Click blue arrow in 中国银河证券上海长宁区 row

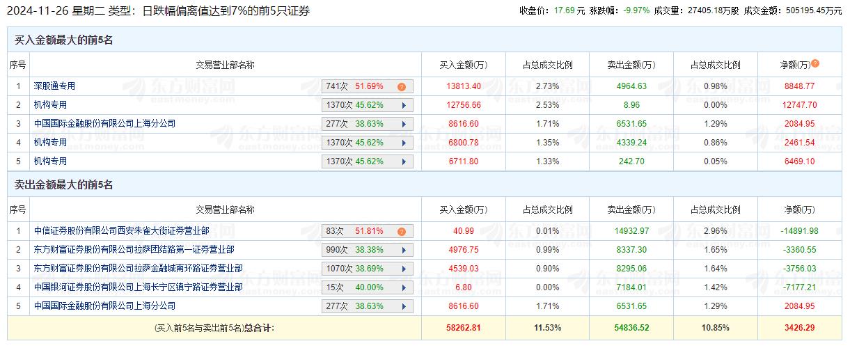[x=404, y=287]
